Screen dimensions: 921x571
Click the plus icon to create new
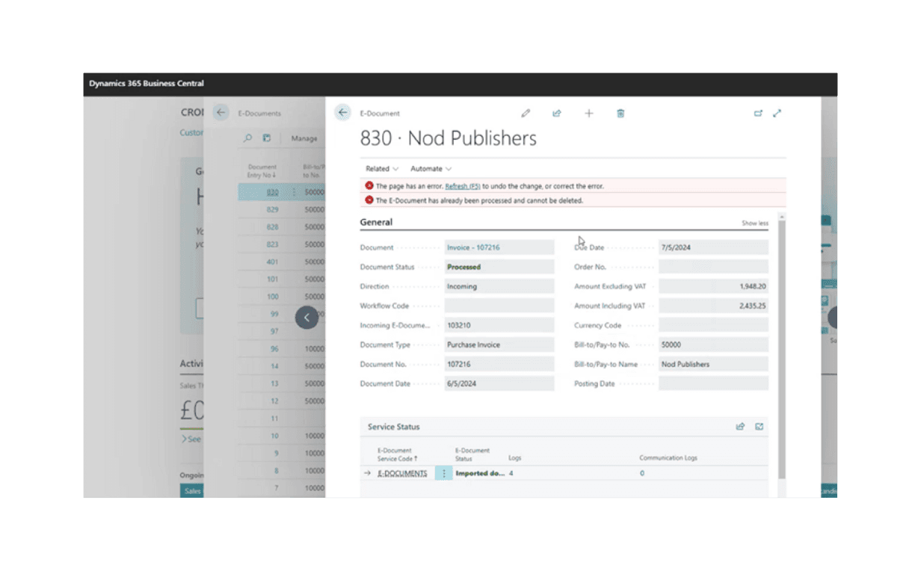pos(589,114)
